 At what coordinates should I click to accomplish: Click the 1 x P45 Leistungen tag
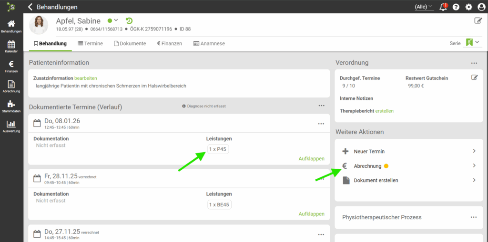point(217,149)
